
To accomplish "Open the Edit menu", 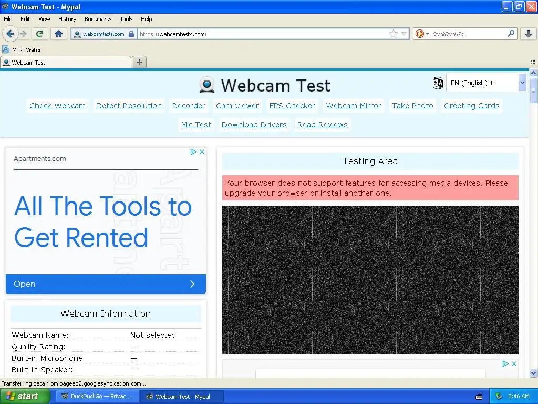I will pyautogui.click(x=25, y=19).
